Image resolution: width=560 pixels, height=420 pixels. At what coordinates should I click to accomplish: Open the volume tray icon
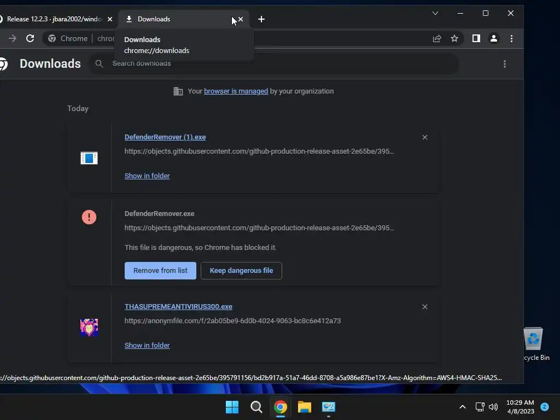point(493,407)
